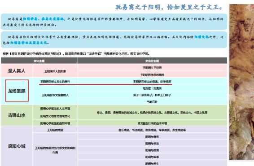Click the 王阳明生平经历 sub-theme row
254x166 pixels.
[x=152, y=68]
